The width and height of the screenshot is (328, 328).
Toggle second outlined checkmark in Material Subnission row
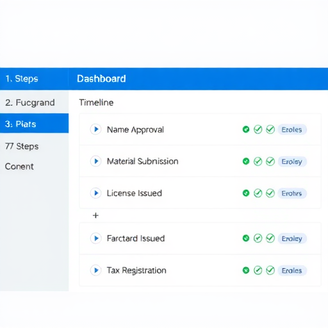click(x=270, y=161)
